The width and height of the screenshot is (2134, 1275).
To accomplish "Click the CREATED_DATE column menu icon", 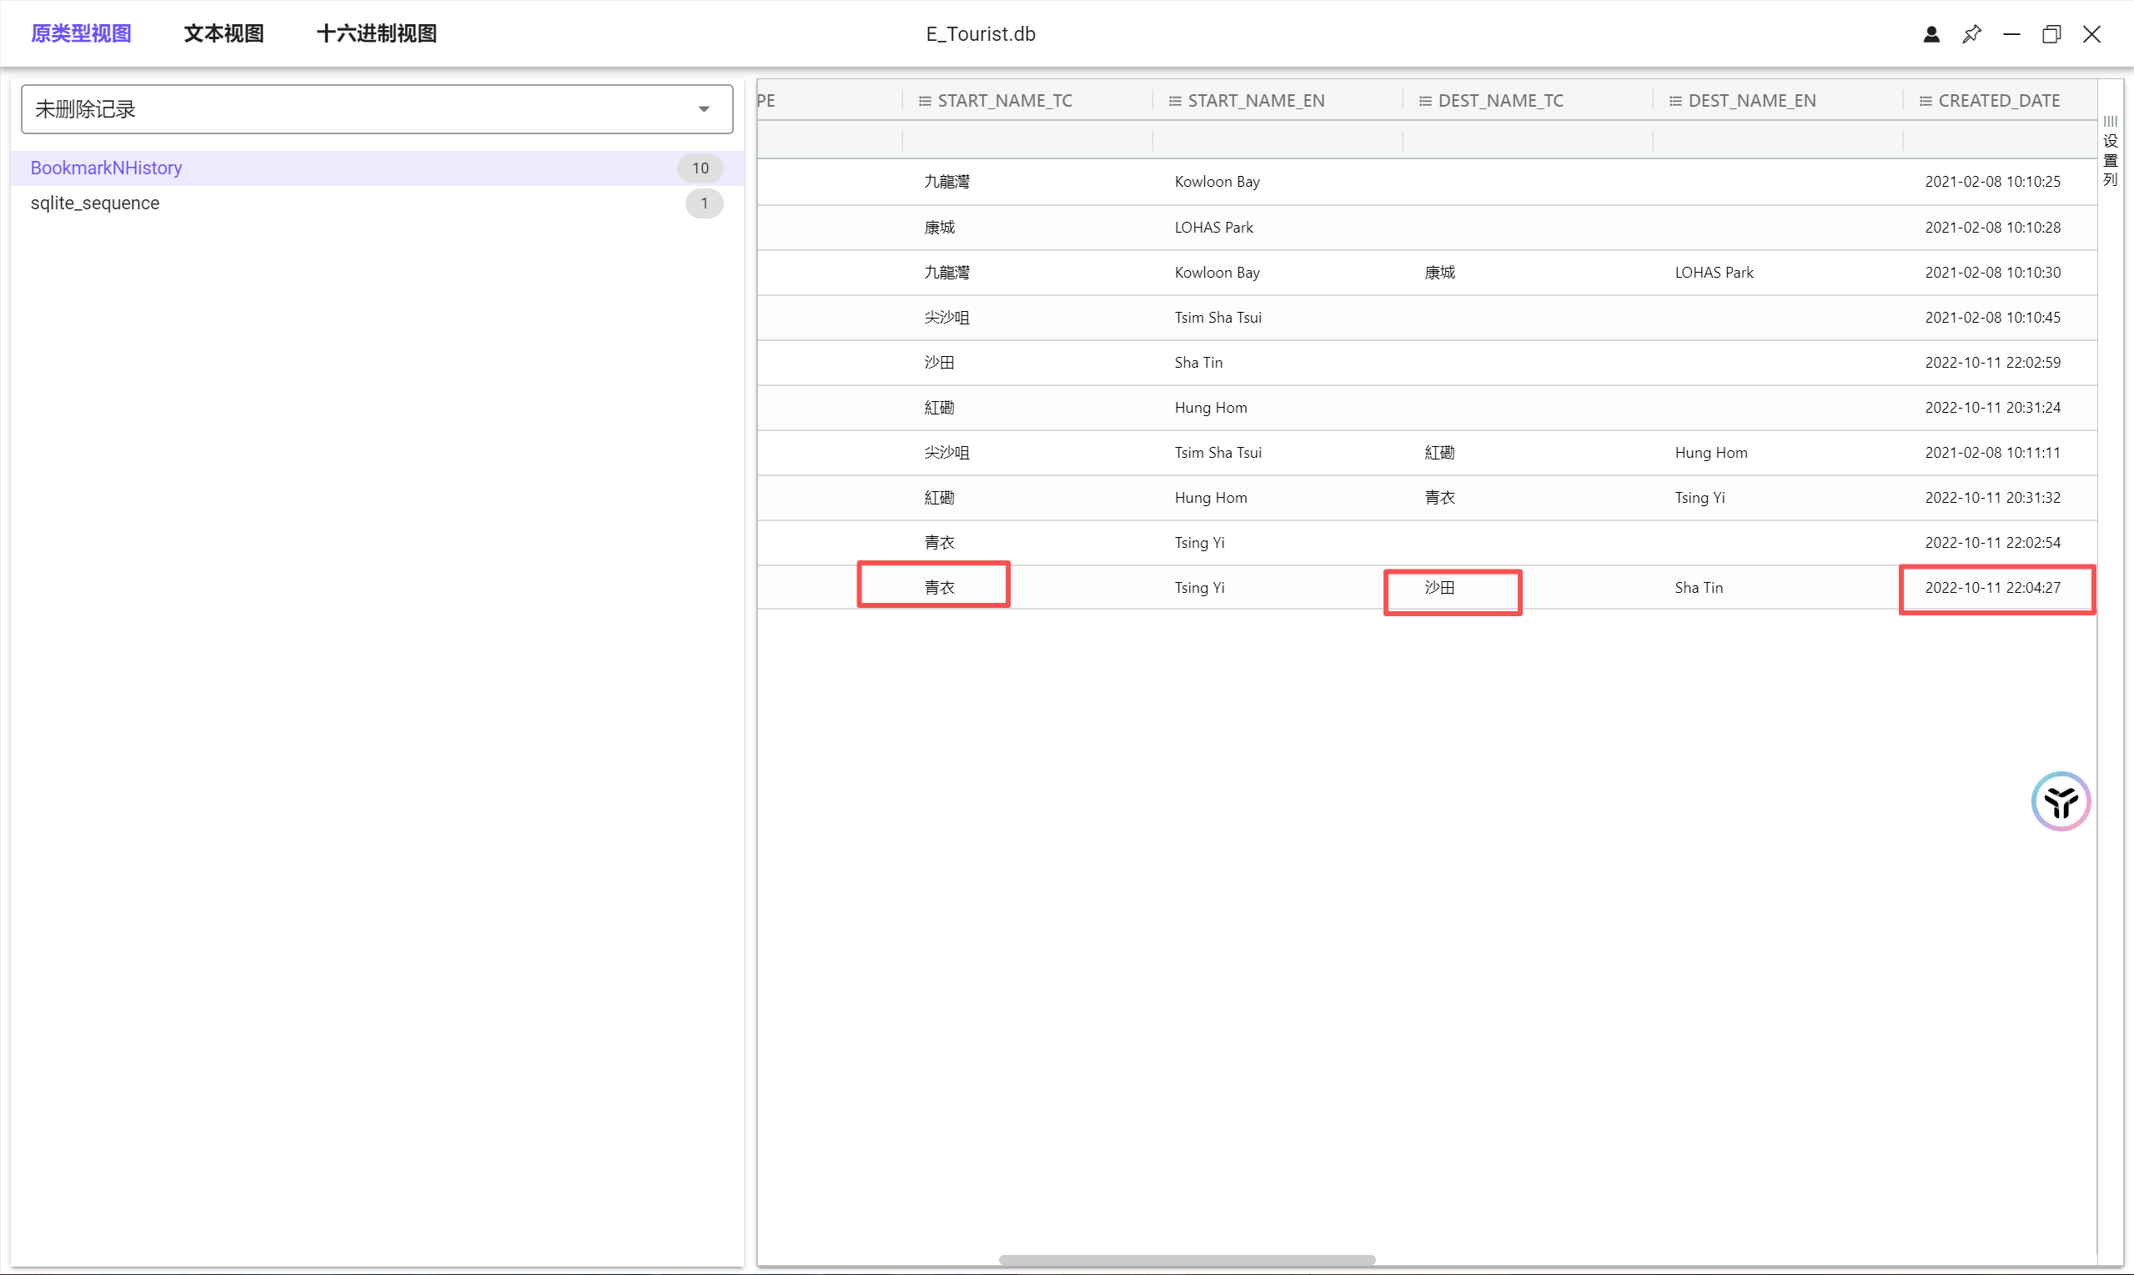I will (1925, 102).
